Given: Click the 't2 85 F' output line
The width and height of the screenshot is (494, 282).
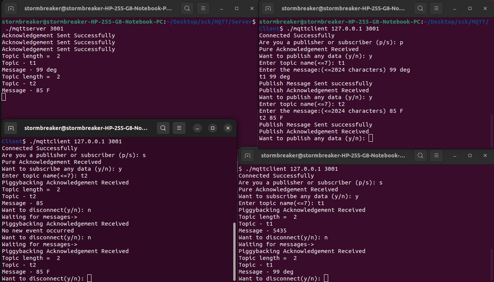Looking at the screenshot, I should coord(271,118).
